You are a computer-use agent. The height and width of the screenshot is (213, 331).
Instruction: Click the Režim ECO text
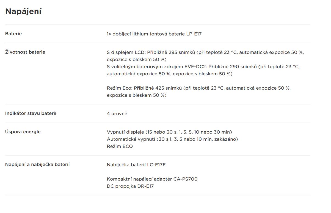(x=120, y=146)
